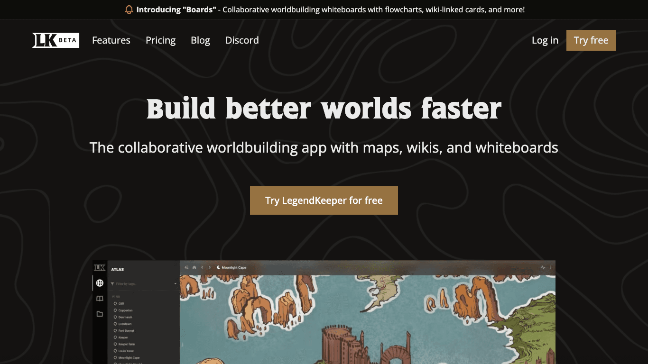Open the three-dot more menu in the map toolbar
Screen dimensions: 648x364
550,267
